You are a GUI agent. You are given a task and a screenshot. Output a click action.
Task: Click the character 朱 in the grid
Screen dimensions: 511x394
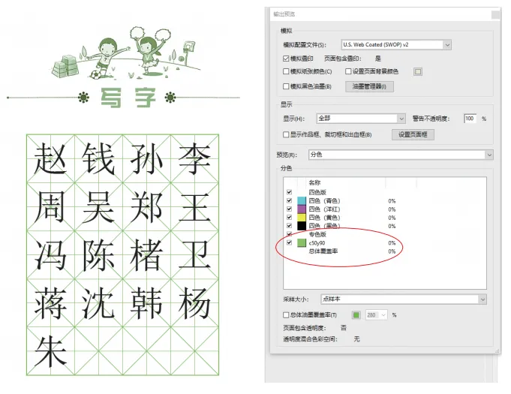[50, 352]
